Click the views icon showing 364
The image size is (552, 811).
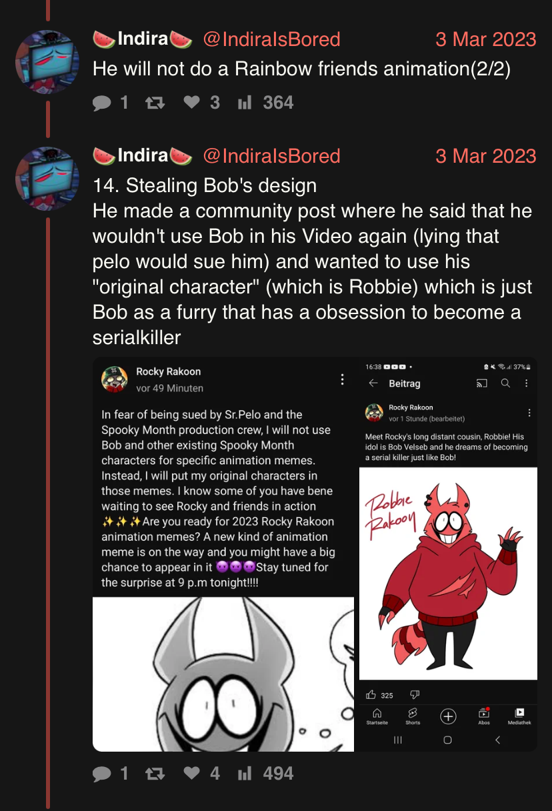tap(245, 103)
